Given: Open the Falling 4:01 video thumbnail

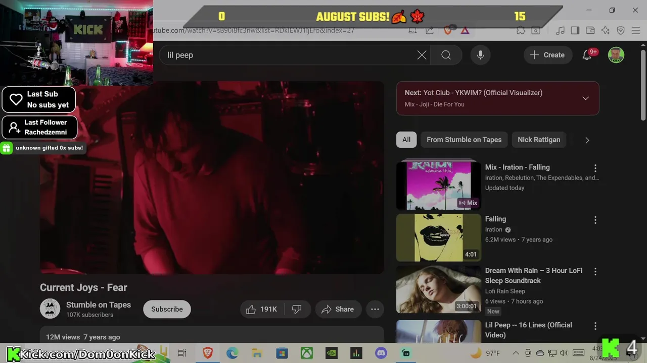Looking at the screenshot, I should pos(439,237).
